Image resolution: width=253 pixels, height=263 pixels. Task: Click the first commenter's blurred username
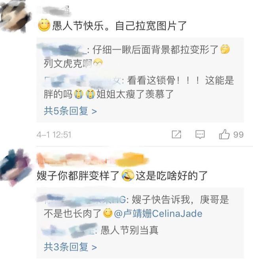pos(55,11)
